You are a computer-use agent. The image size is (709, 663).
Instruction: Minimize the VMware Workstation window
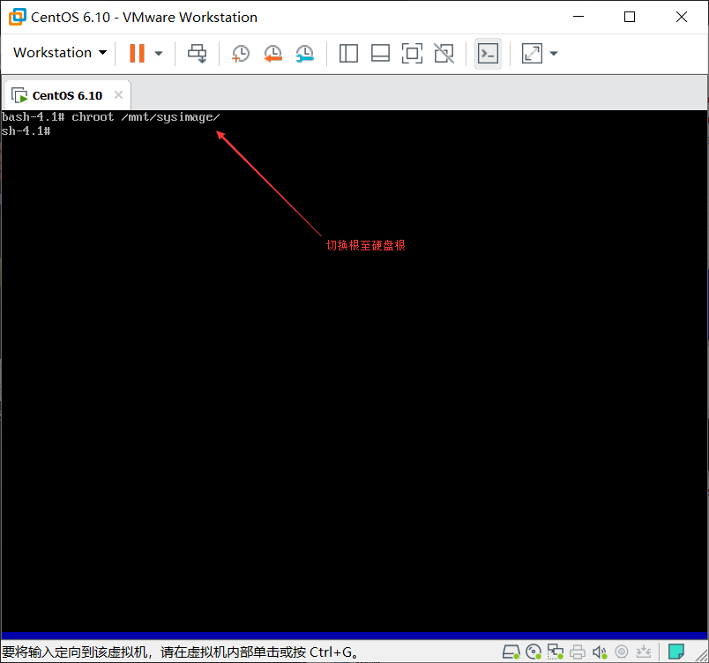click(x=578, y=17)
